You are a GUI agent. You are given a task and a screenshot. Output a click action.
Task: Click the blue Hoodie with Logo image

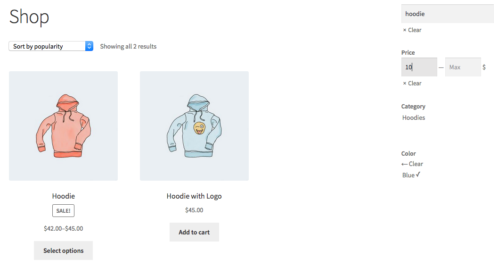[194, 126]
